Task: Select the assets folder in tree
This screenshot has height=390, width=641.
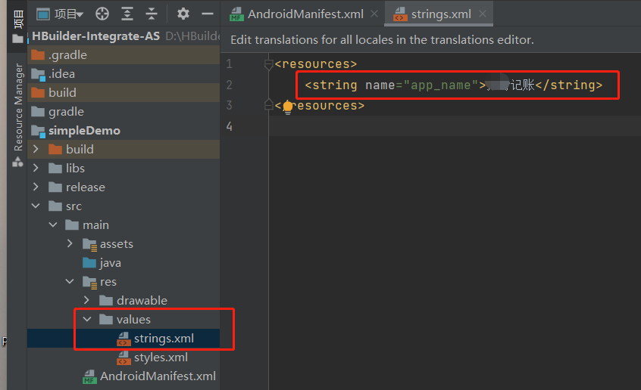Action: [x=116, y=244]
